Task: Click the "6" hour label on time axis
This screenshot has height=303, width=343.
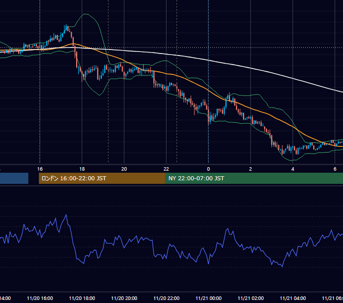Action: (x=335, y=169)
